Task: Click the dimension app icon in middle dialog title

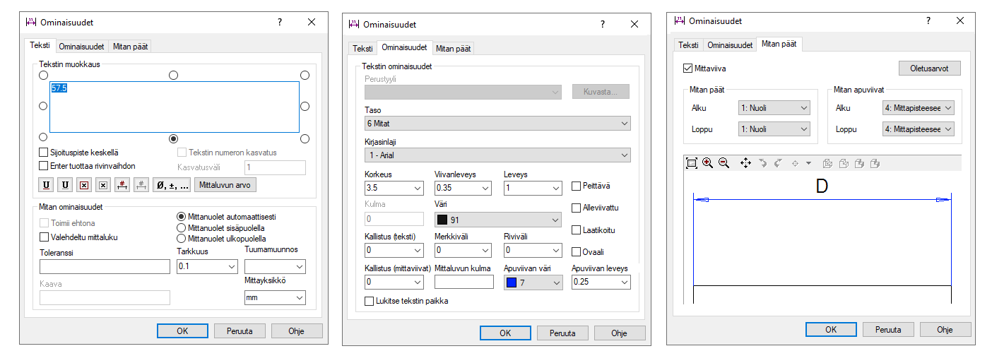Action: coord(354,24)
